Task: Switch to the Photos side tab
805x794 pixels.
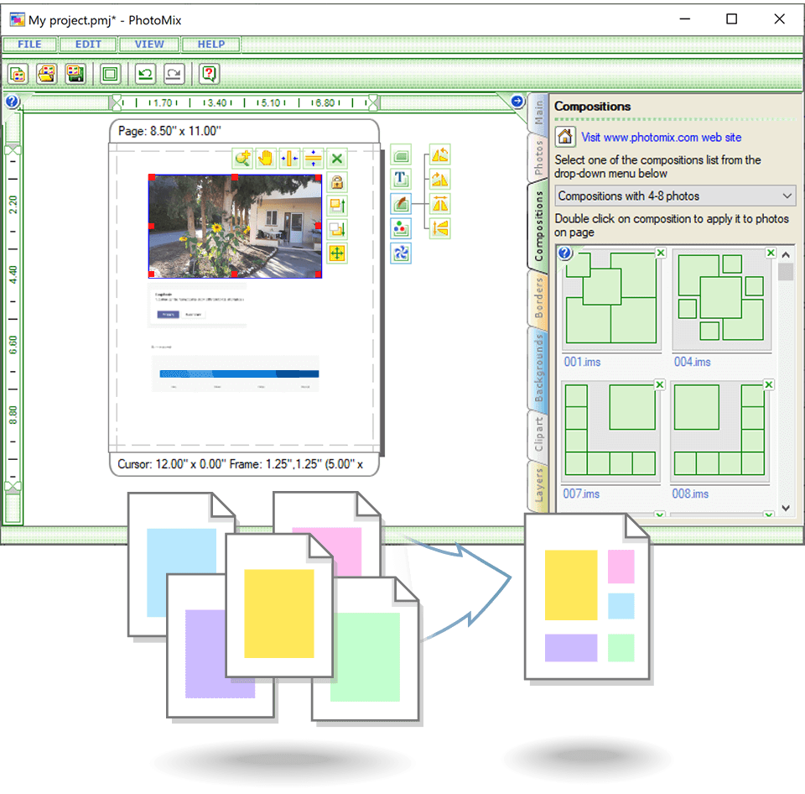Action: [x=538, y=157]
